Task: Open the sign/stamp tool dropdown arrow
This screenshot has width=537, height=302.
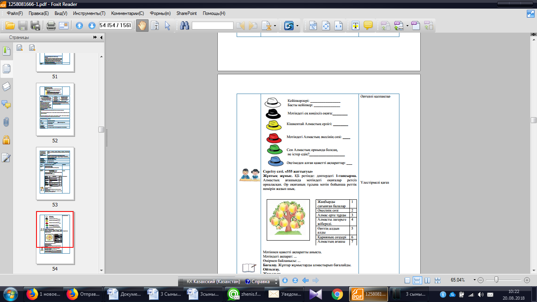Action: (275, 26)
